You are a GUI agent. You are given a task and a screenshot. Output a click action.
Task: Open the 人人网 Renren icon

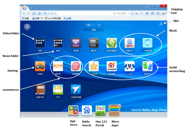130,66
